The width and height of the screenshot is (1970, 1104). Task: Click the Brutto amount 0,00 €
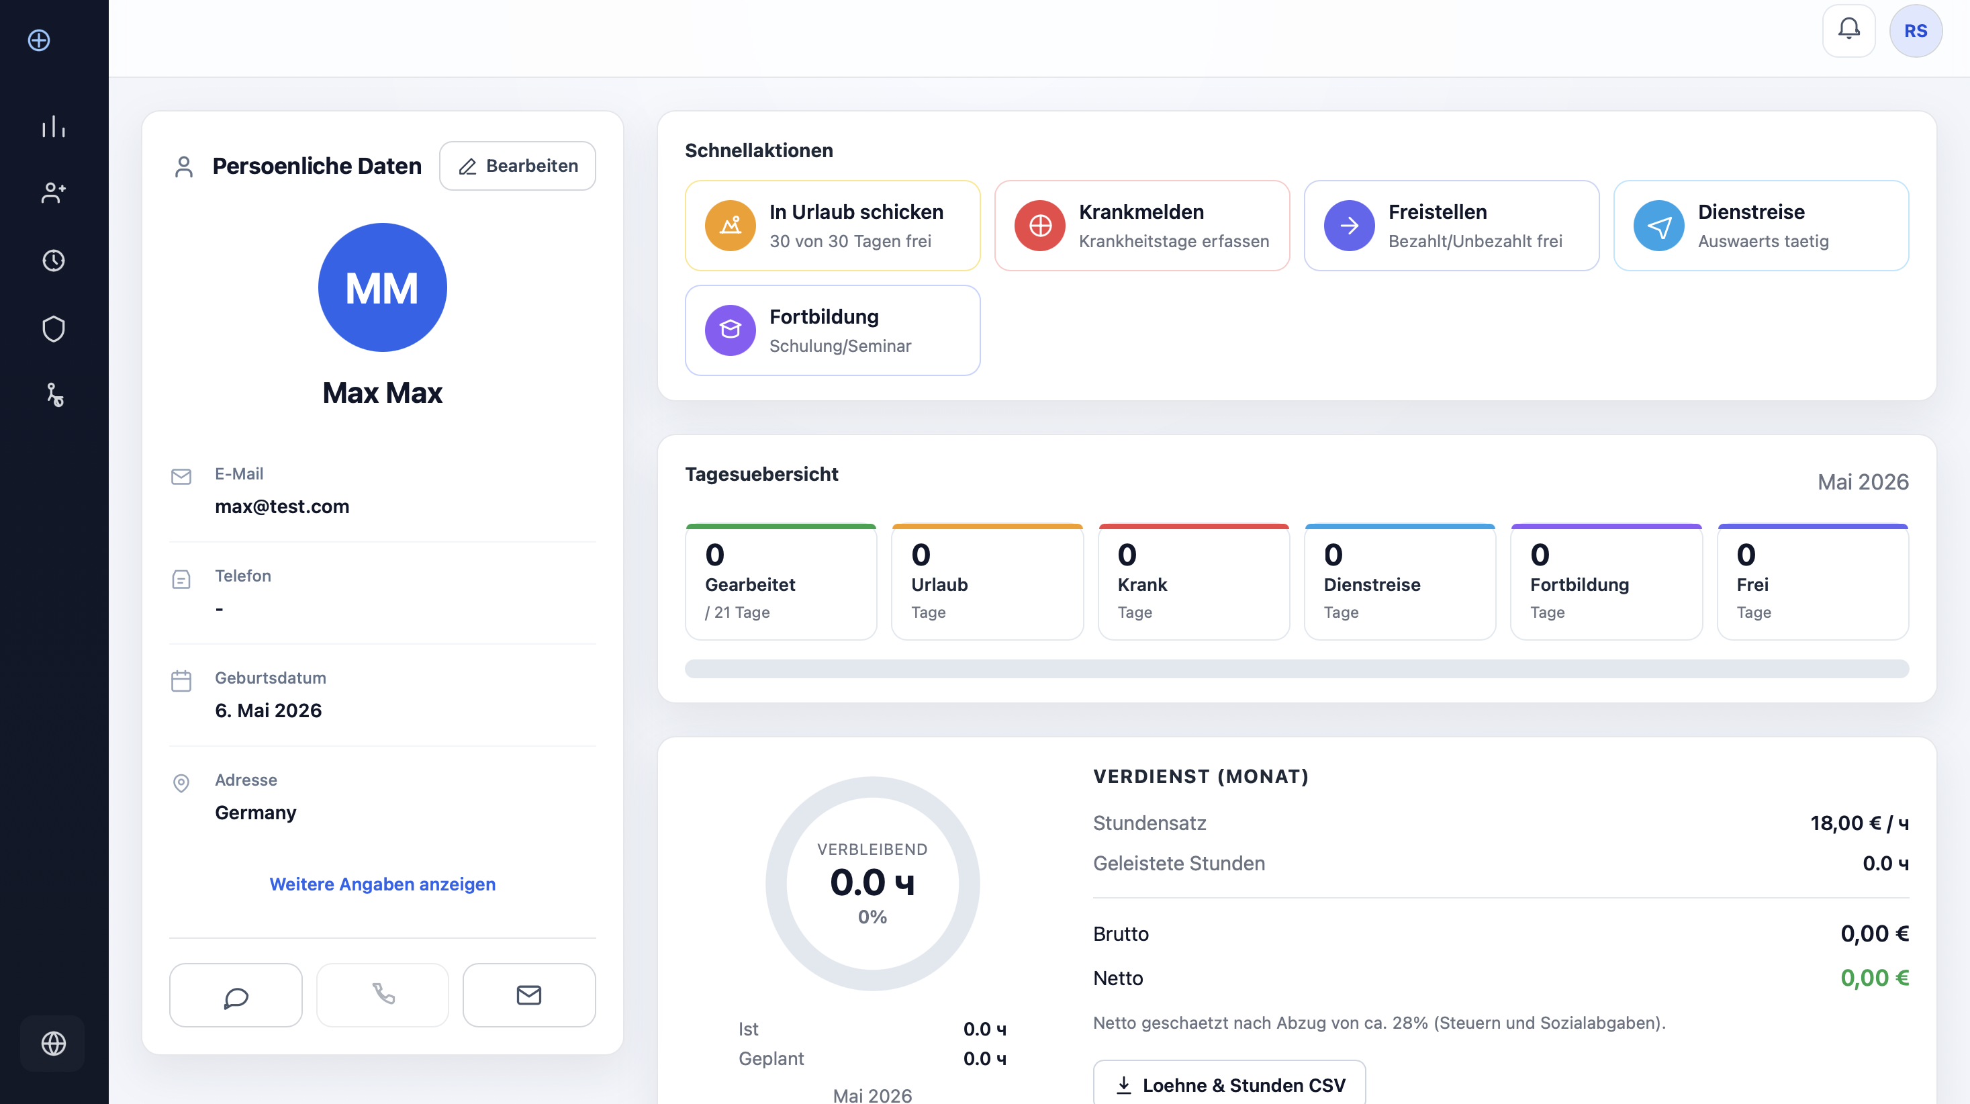(x=1875, y=933)
